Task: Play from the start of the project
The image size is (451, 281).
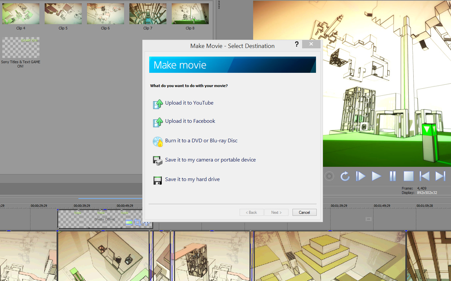Action: [x=360, y=176]
